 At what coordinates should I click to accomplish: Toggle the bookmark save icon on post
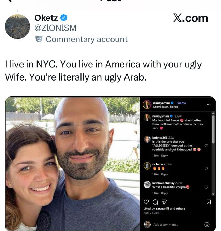pyautogui.click(x=209, y=202)
